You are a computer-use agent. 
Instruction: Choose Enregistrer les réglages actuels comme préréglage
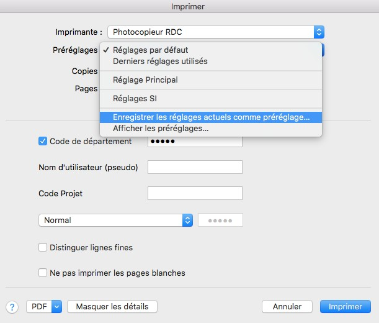(x=211, y=117)
